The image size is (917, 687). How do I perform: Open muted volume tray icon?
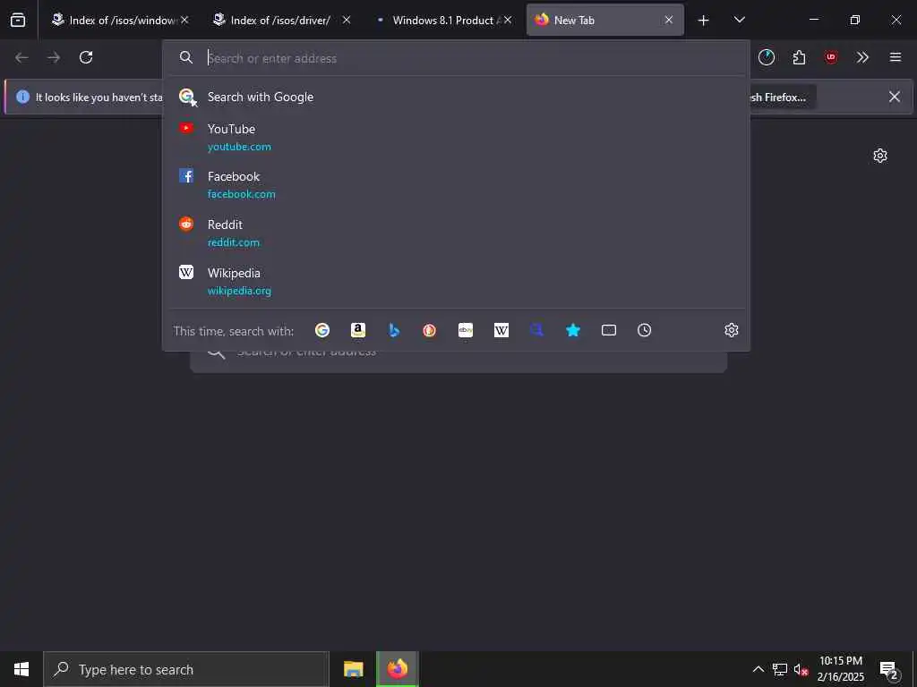pos(801,669)
